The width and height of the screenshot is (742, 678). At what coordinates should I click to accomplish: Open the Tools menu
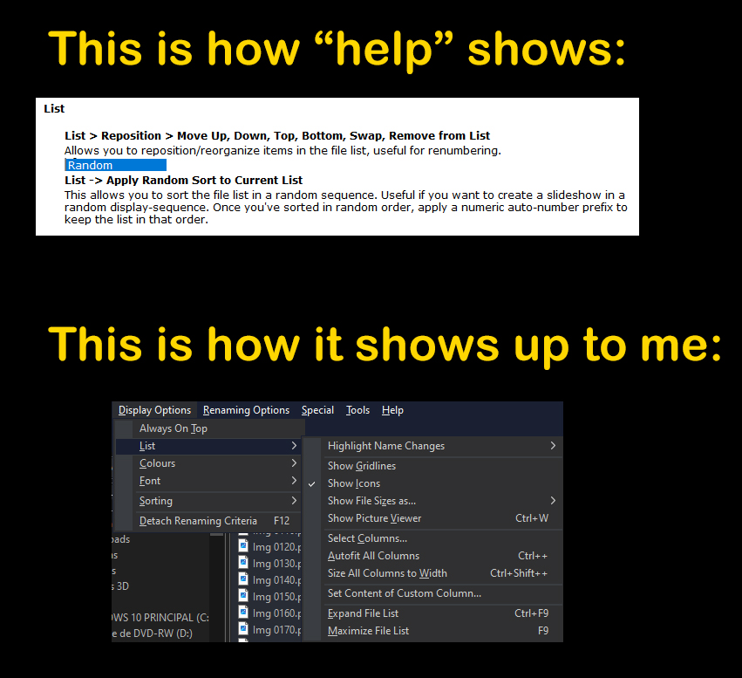[x=357, y=410]
